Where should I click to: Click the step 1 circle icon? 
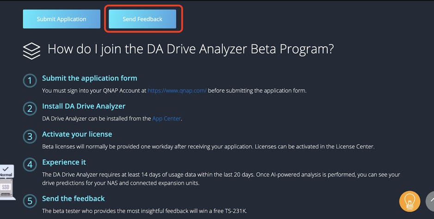tap(30, 81)
